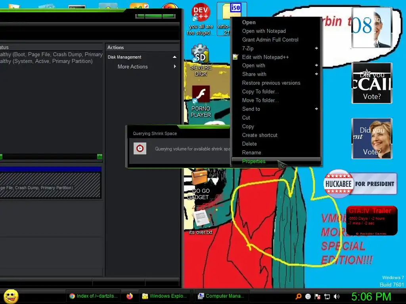Open the SD gear desktop shortcut
The height and width of the screenshot is (304, 406).
tap(201, 60)
